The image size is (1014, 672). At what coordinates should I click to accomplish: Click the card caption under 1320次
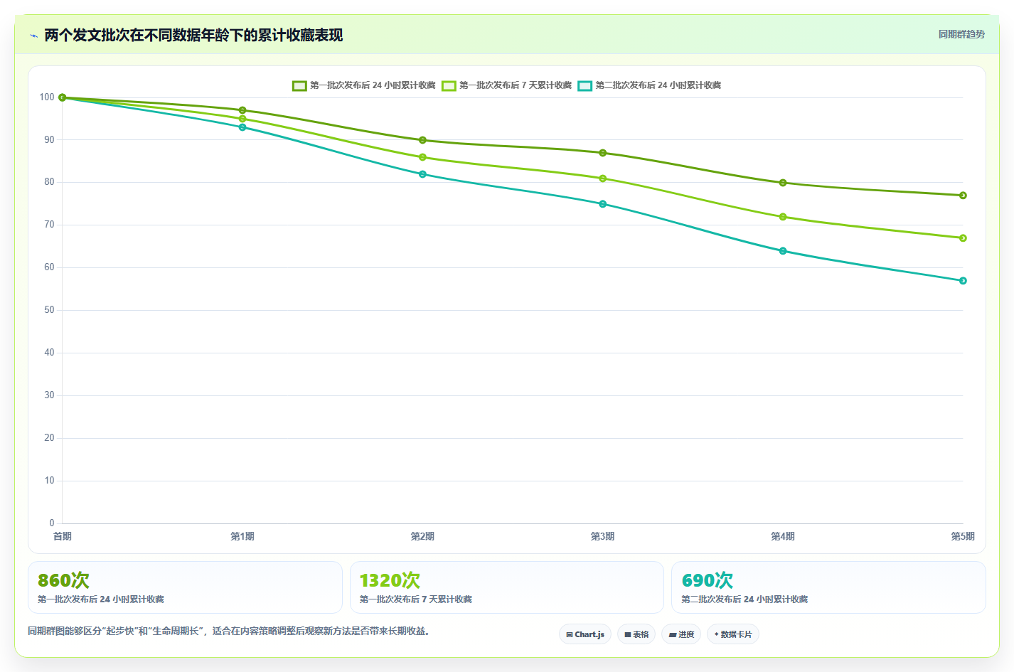(416, 599)
